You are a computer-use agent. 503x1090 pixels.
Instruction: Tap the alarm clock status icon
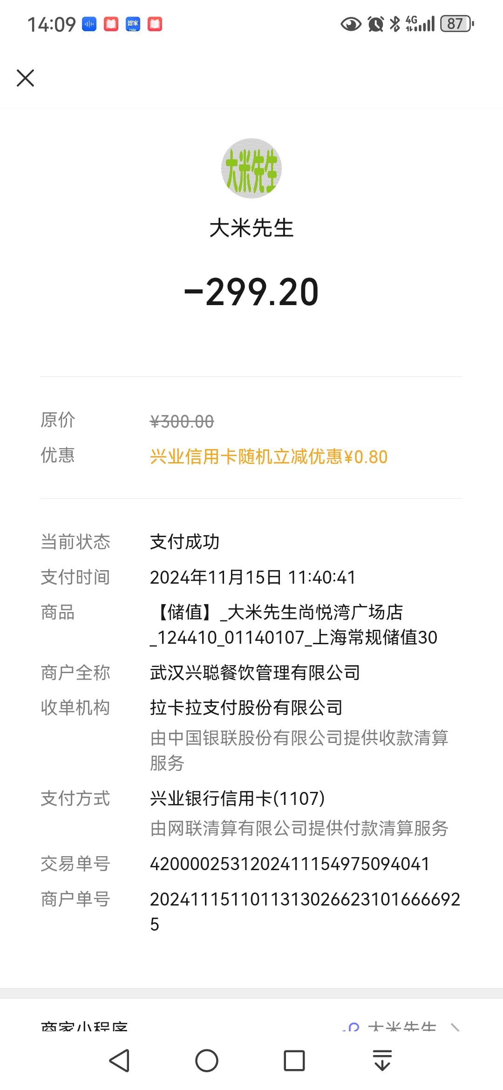click(375, 24)
